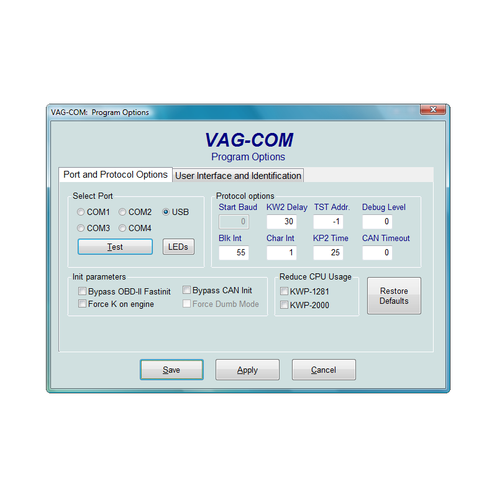The width and height of the screenshot is (497, 497).
Task: Cancel the options dialog
Action: click(324, 370)
